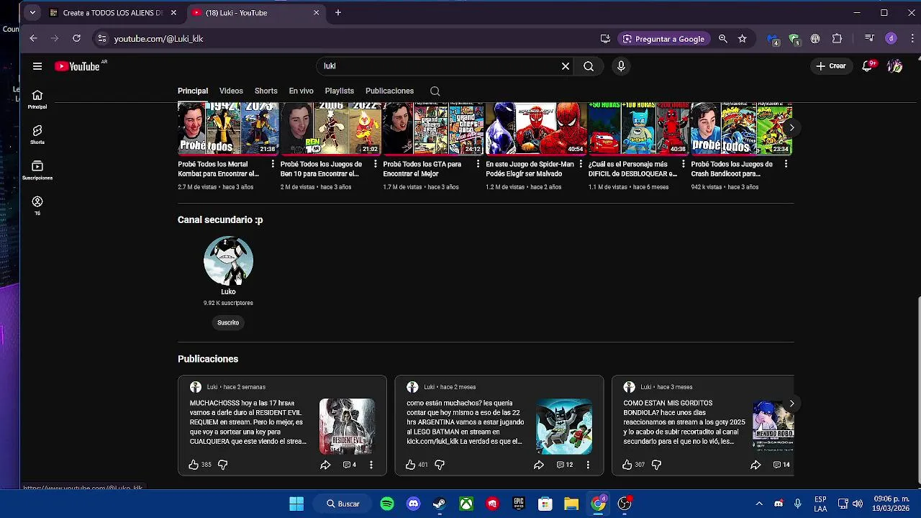This screenshot has height=518, width=921.
Task: Clear the search box with the X
Action: [x=566, y=66]
